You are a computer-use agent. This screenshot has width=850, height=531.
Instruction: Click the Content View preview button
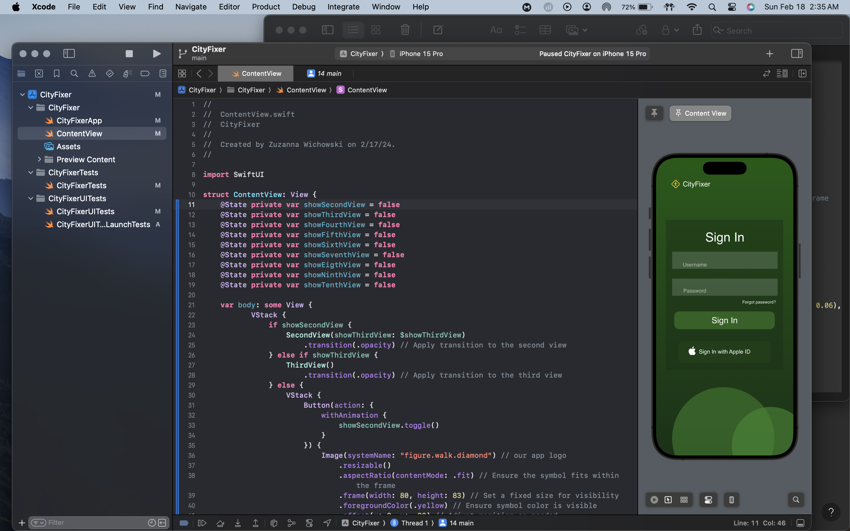click(x=700, y=113)
